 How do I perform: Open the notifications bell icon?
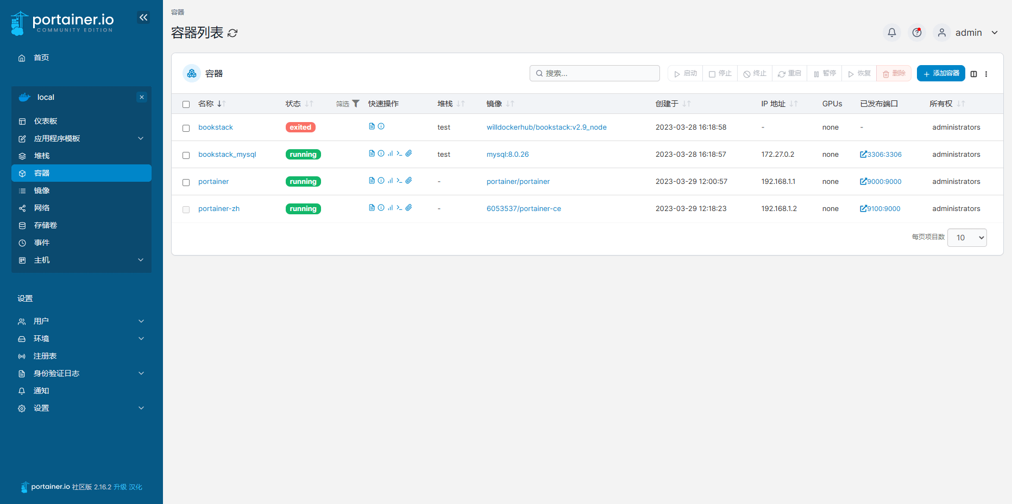[x=891, y=33]
